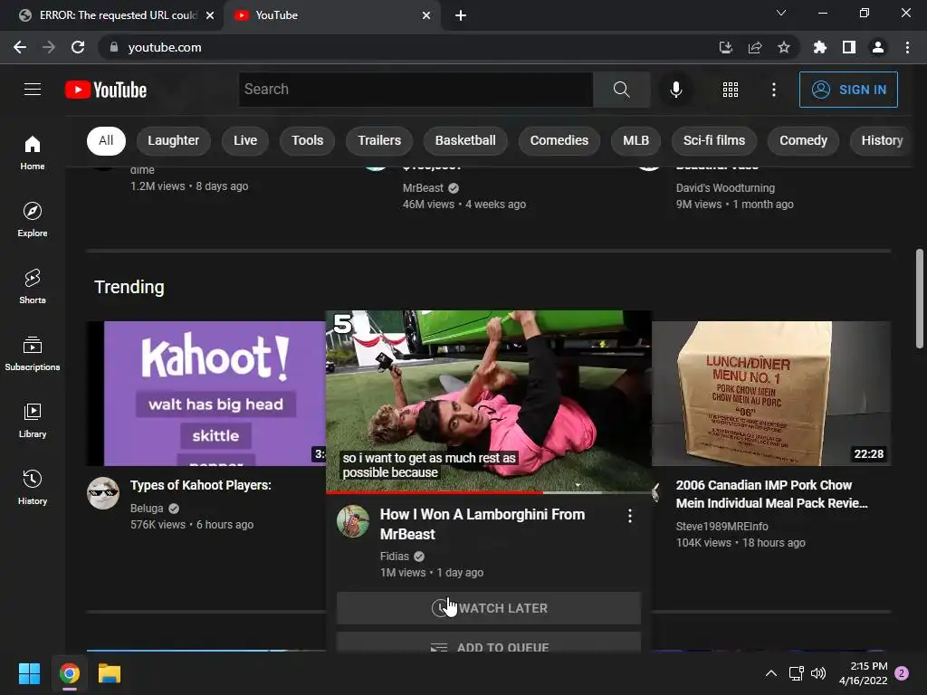Open the YouTube apps grid icon

coord(731,90)
